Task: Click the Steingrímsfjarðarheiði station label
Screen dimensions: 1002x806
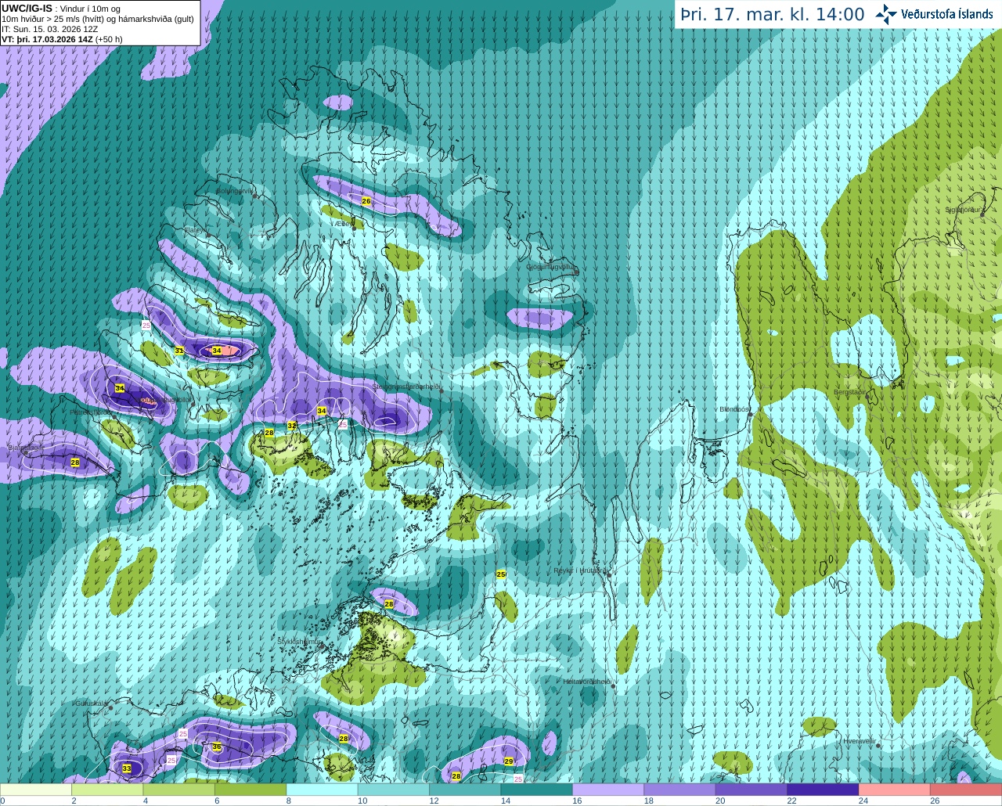Action: point(406,387)
